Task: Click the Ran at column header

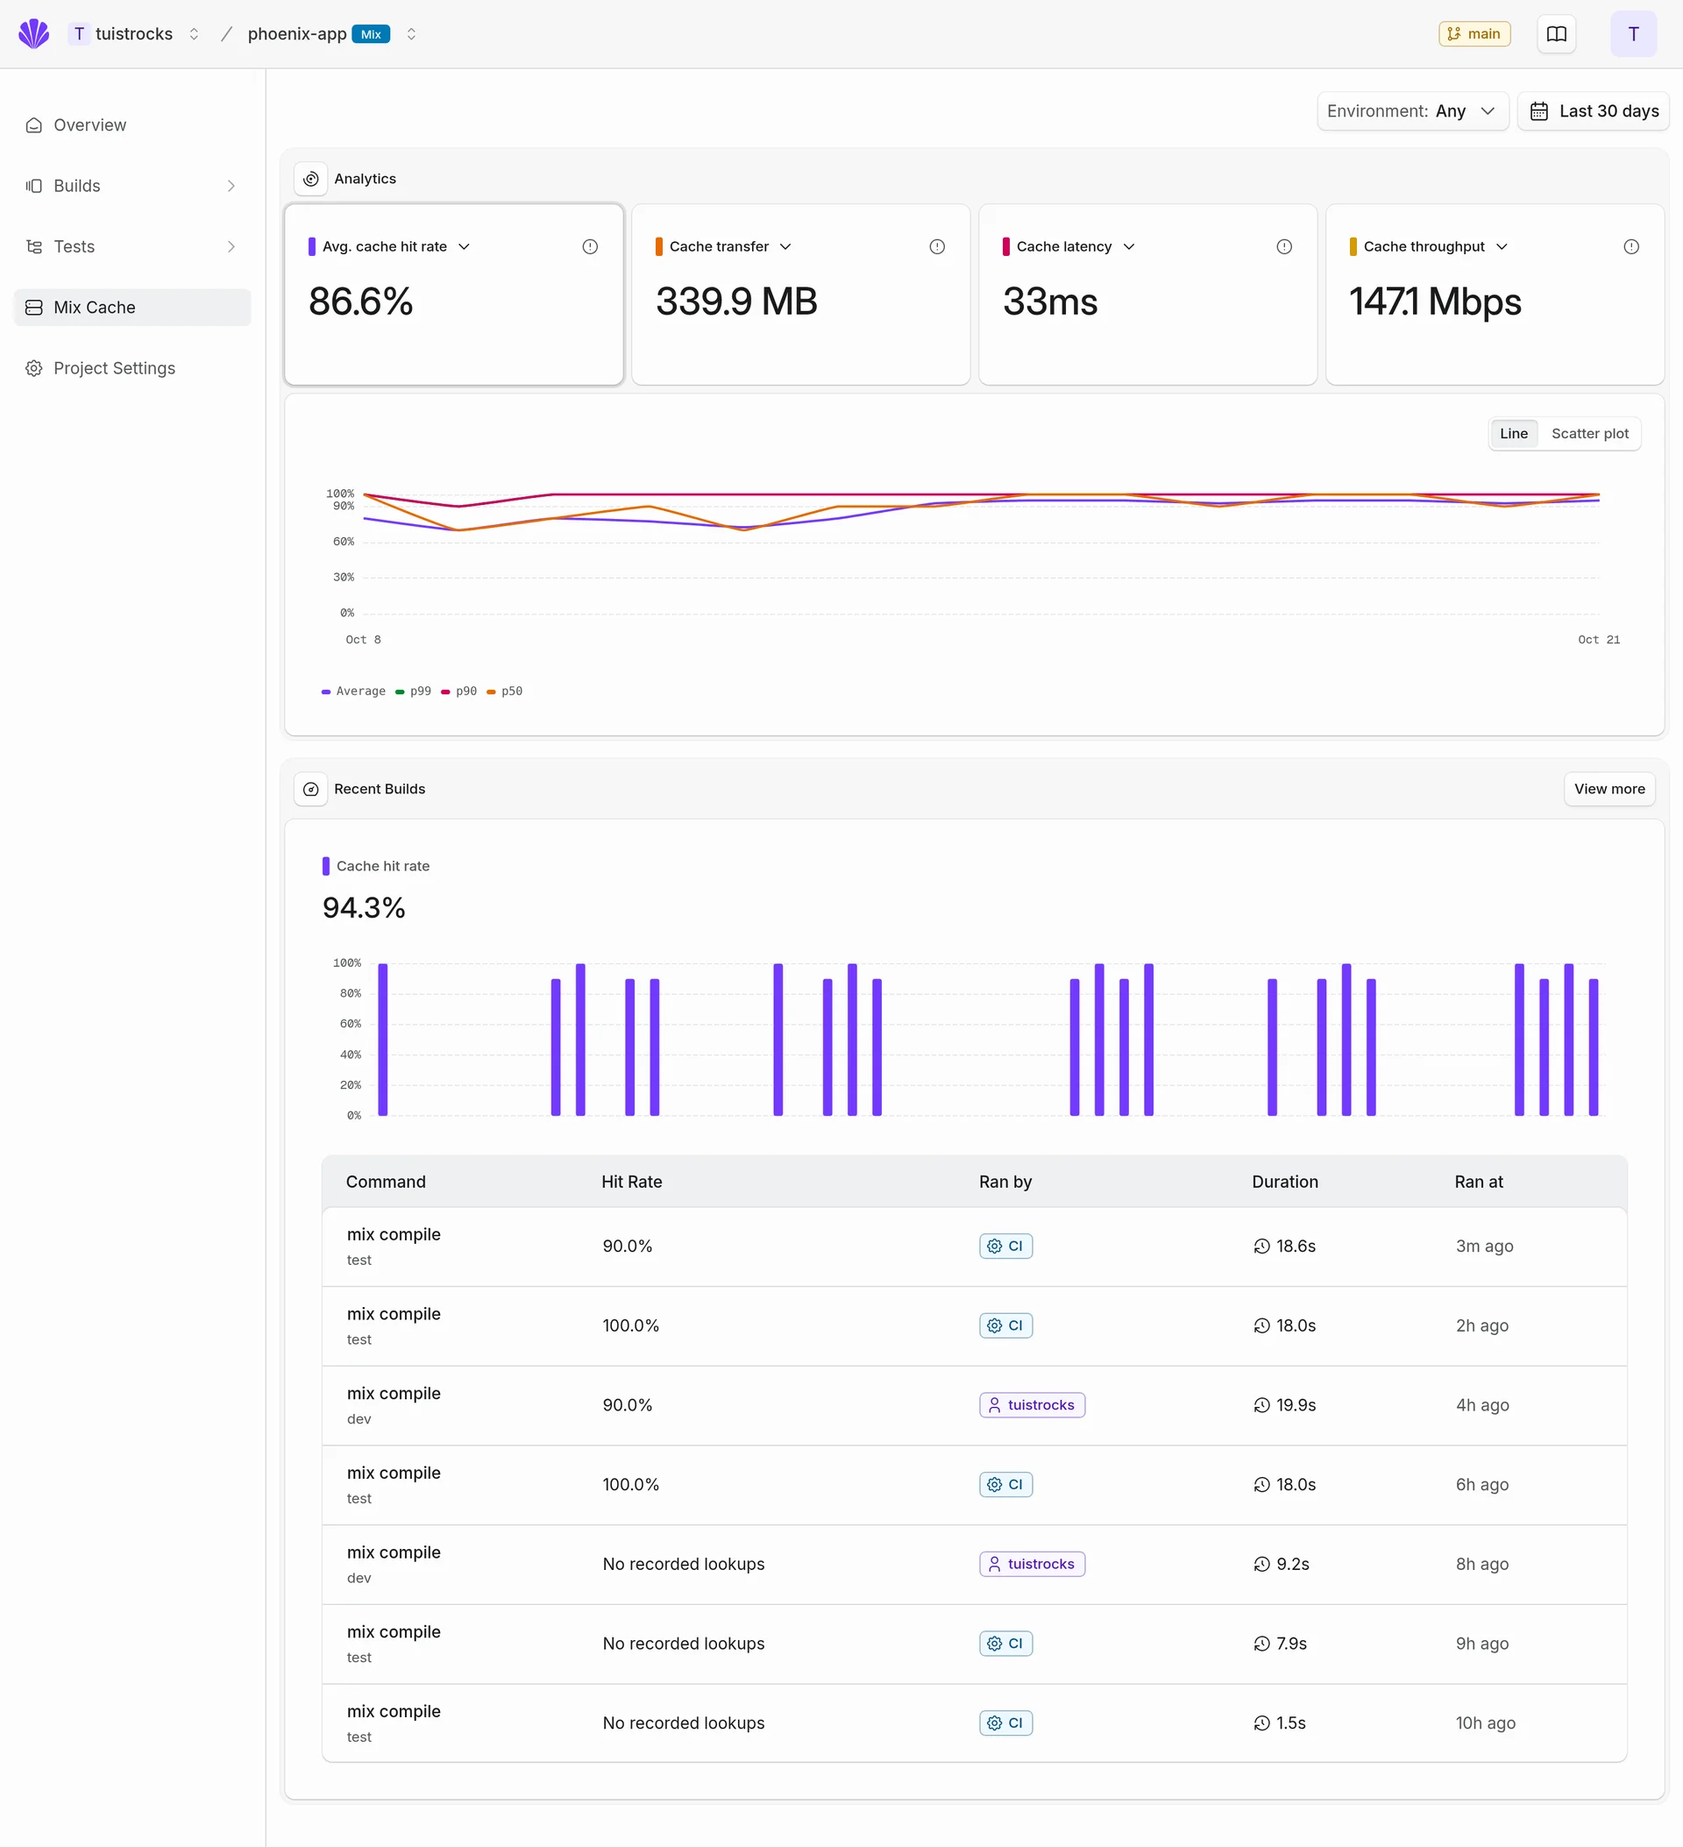Action: (x=1478, y=1182)
